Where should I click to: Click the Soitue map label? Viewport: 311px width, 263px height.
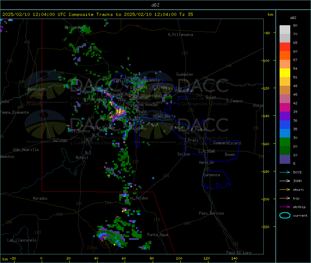click(183, 154)
